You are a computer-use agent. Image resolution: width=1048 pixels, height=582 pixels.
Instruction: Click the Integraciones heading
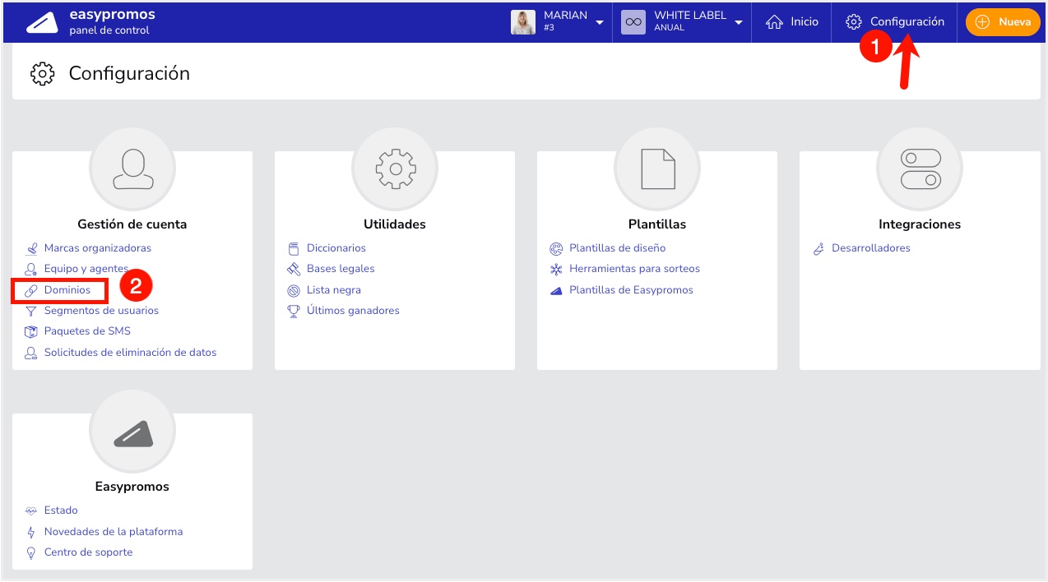click(x=920, y=224)
